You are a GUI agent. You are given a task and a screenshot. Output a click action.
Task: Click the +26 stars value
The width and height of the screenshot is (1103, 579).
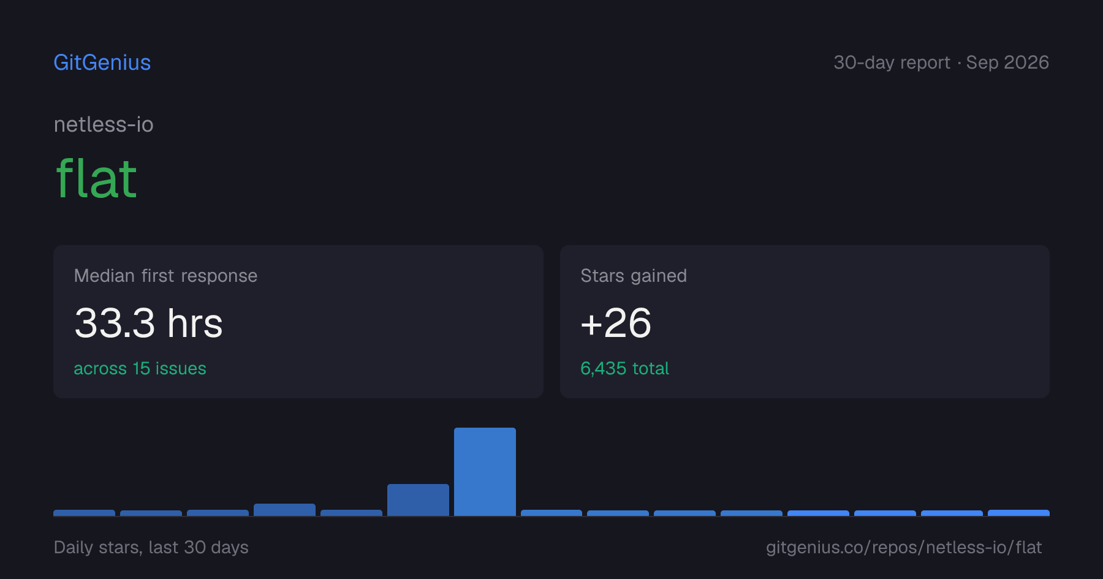[616, 323]
